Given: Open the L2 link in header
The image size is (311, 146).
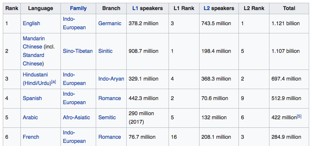Looking at the screenshot, I should coord(207,8).
